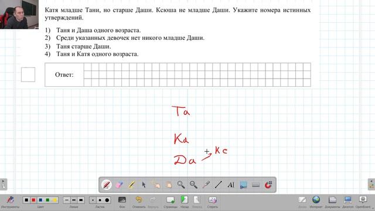This screenshot has width=375, height=211.
Task: Redo action with Вернуть
Action: click(153, 202)
